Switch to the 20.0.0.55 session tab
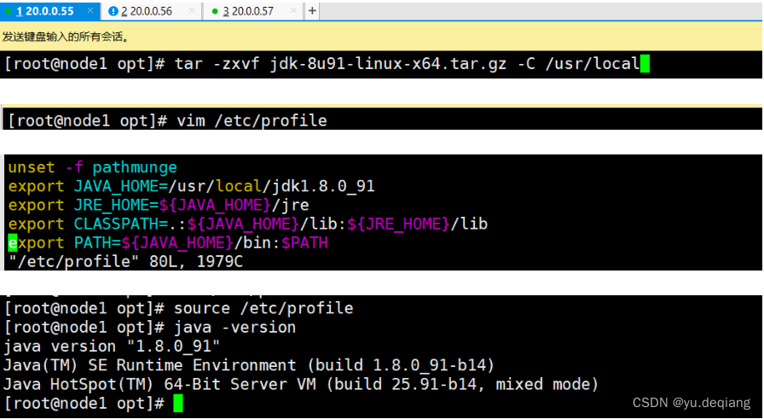 (x=49, y=11)
